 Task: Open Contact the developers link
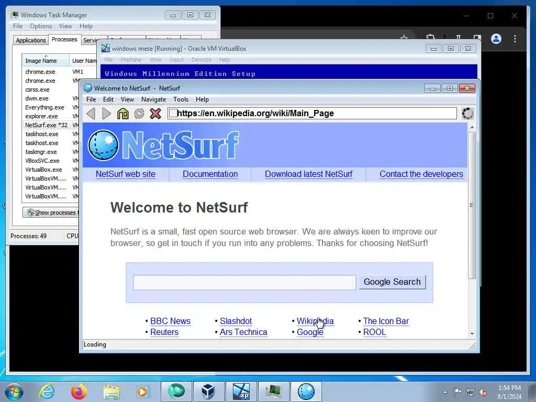tap(421, 174)
